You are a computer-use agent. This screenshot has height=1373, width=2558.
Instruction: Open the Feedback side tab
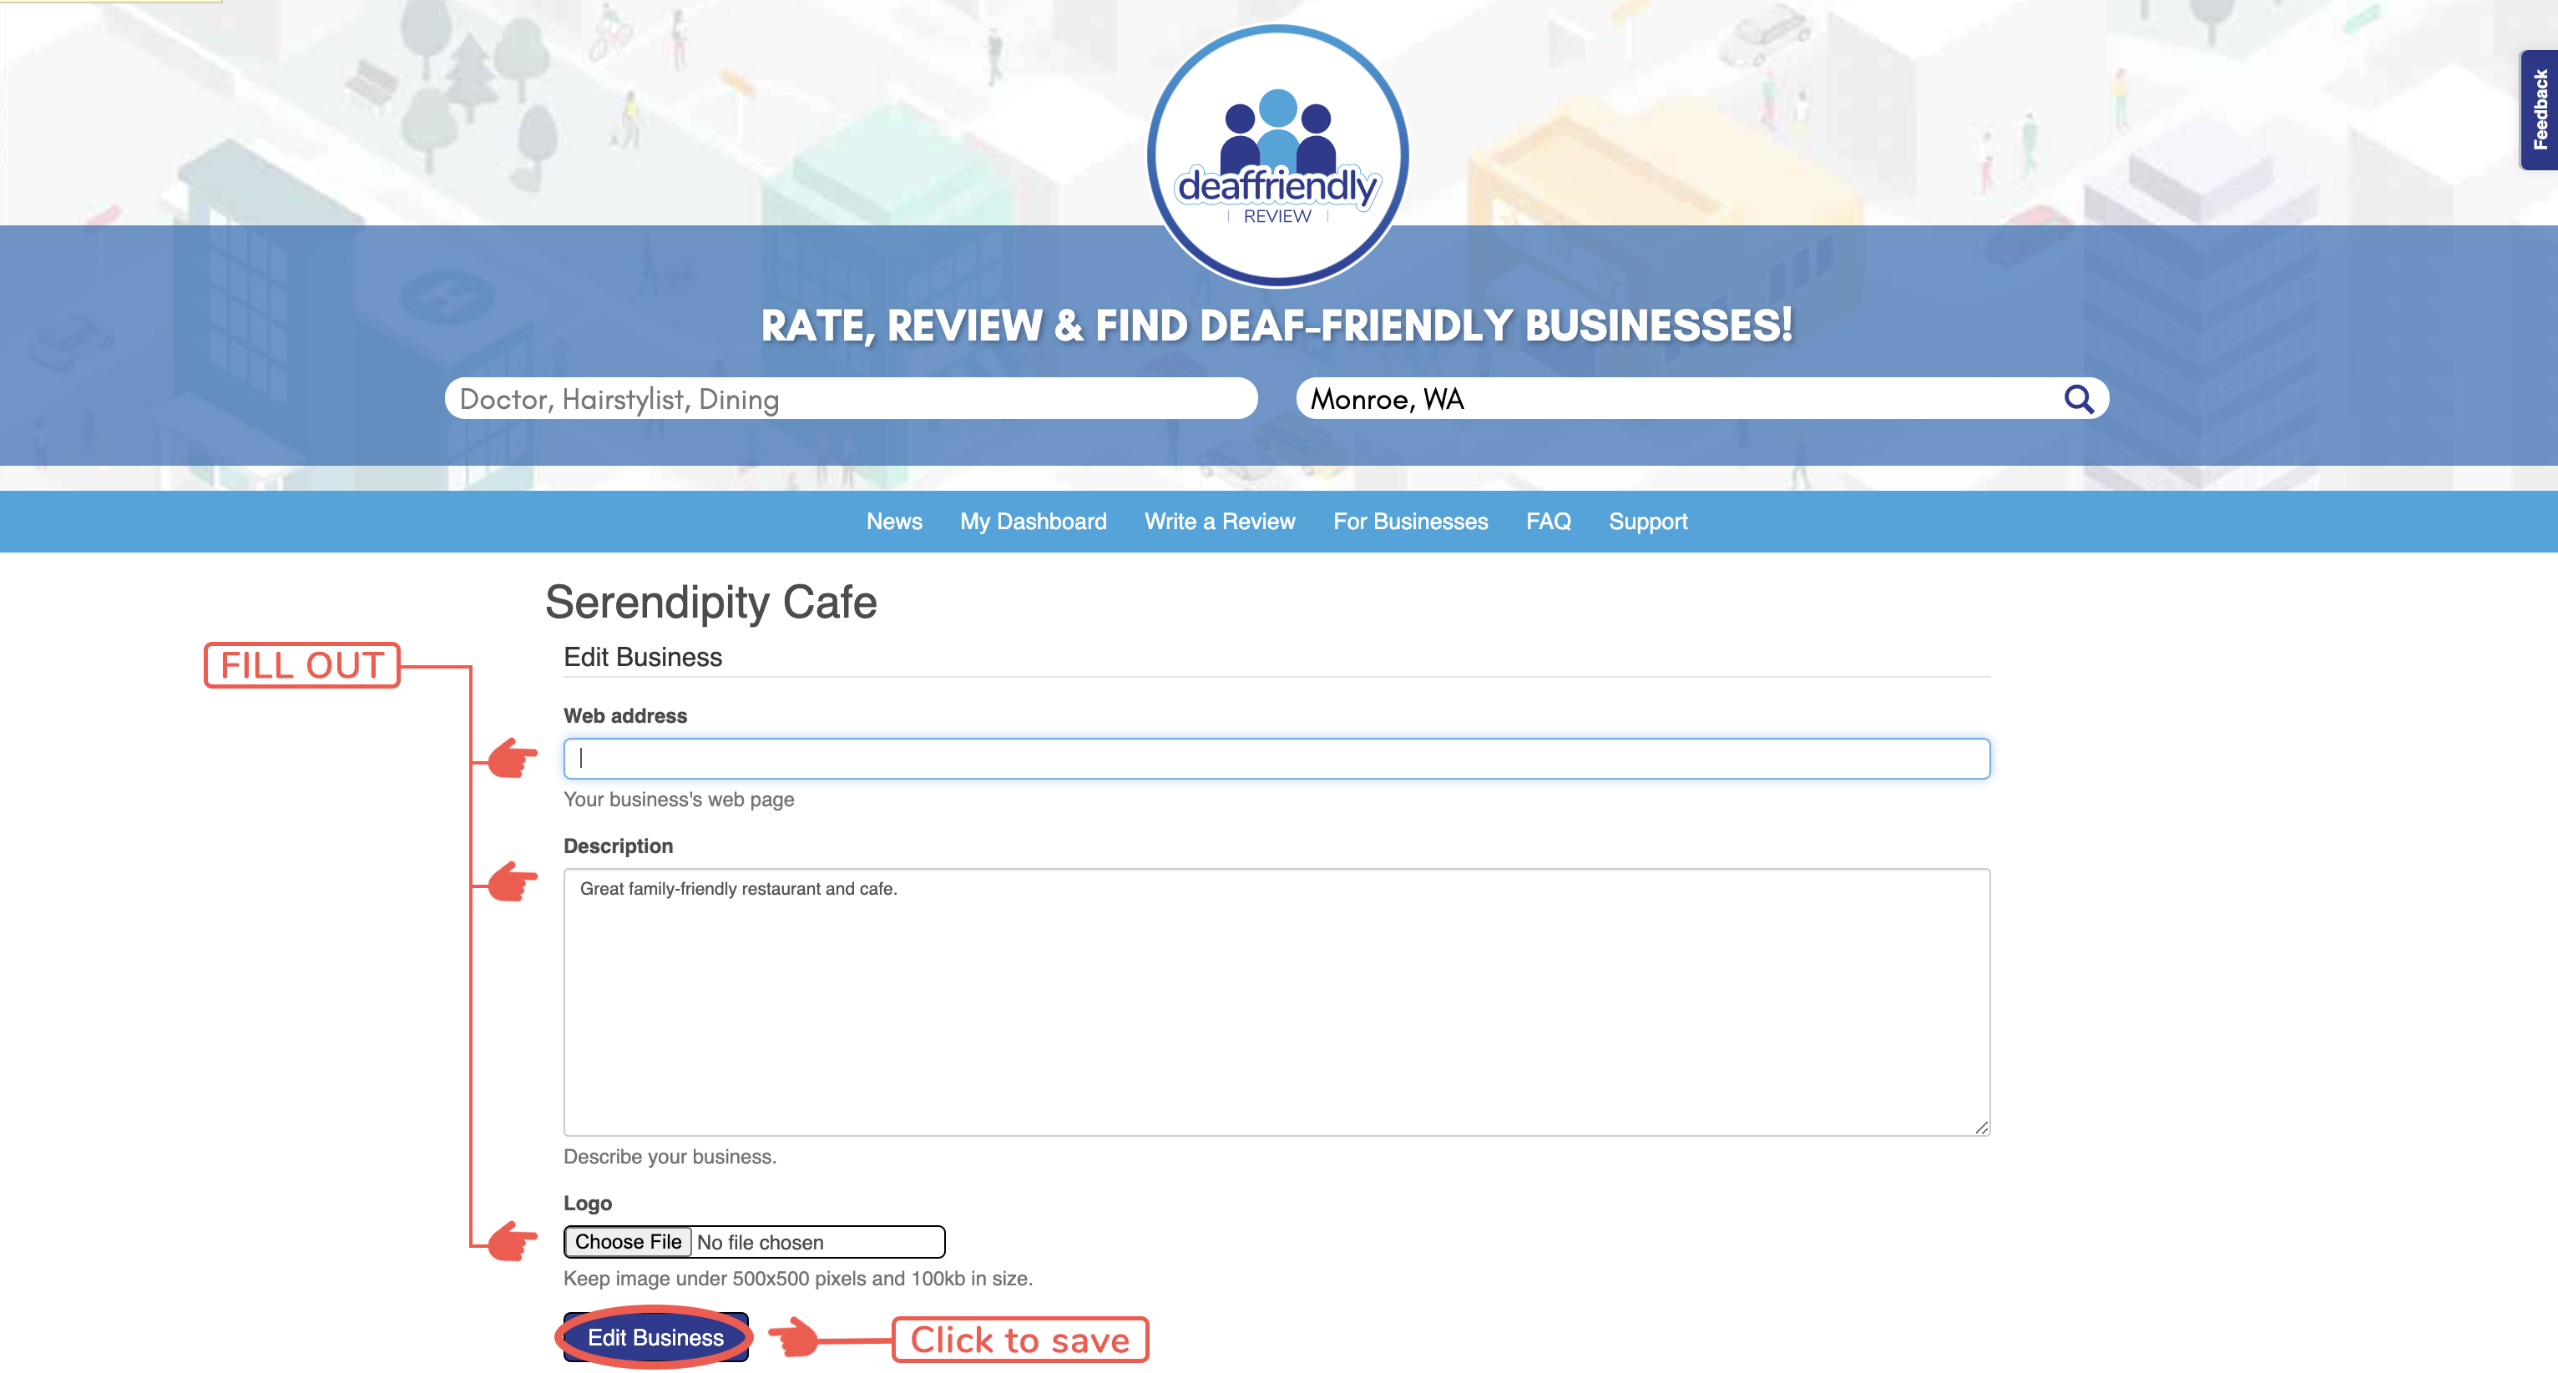click(2539, 110)
